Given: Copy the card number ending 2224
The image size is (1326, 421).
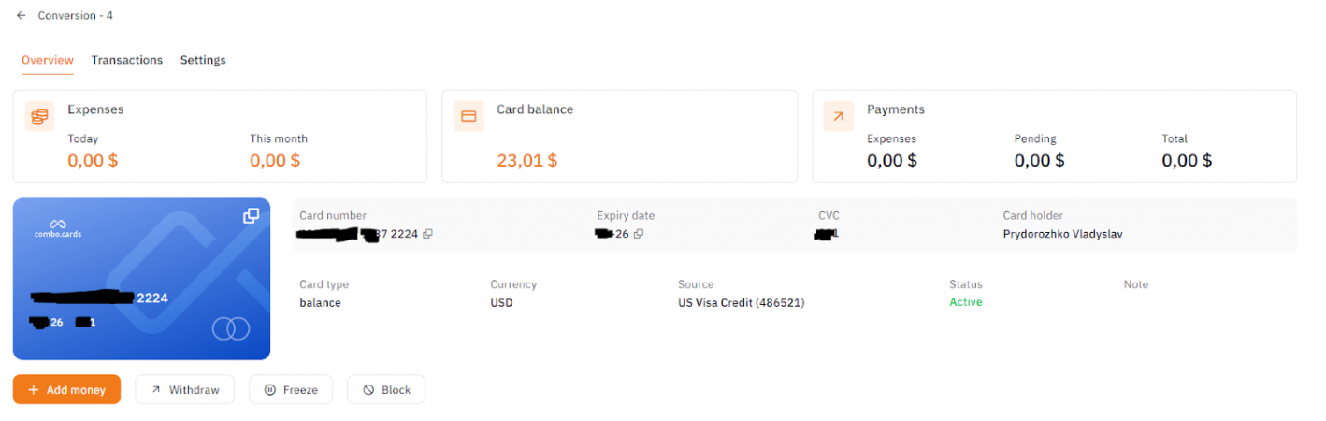Looking at the screenshot, I should click(x=427, y=234).
